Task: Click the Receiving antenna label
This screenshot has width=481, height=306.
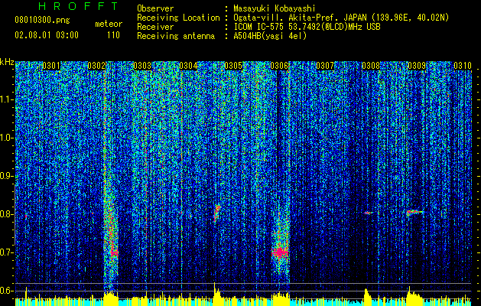Action: click(176, 36)
